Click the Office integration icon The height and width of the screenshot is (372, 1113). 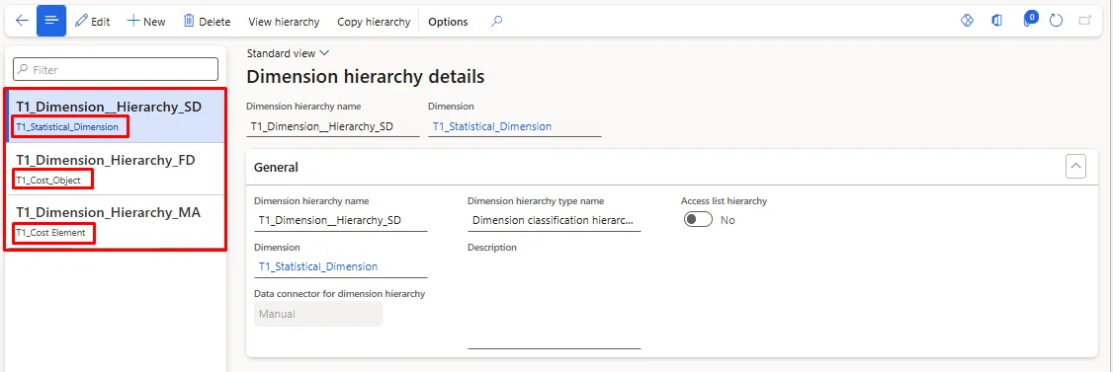tap(996, 21)
